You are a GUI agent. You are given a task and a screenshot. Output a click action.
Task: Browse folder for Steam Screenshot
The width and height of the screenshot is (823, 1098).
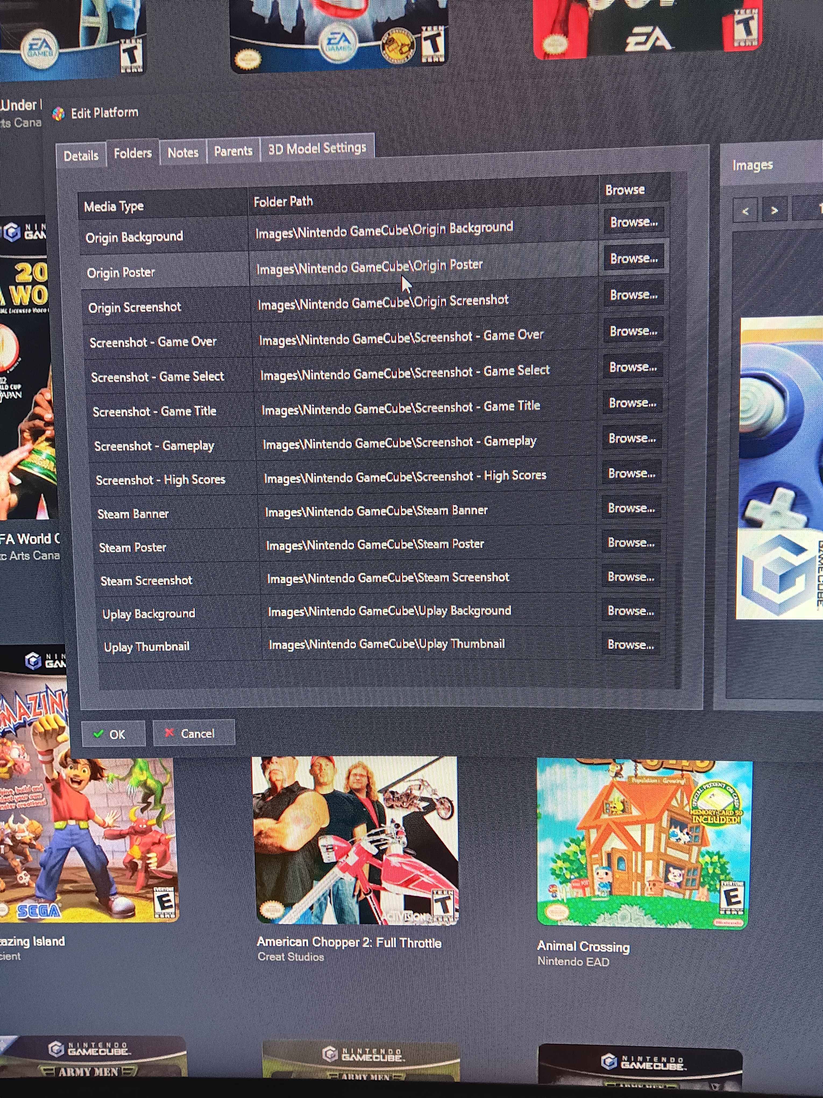[x=630, y=577]
